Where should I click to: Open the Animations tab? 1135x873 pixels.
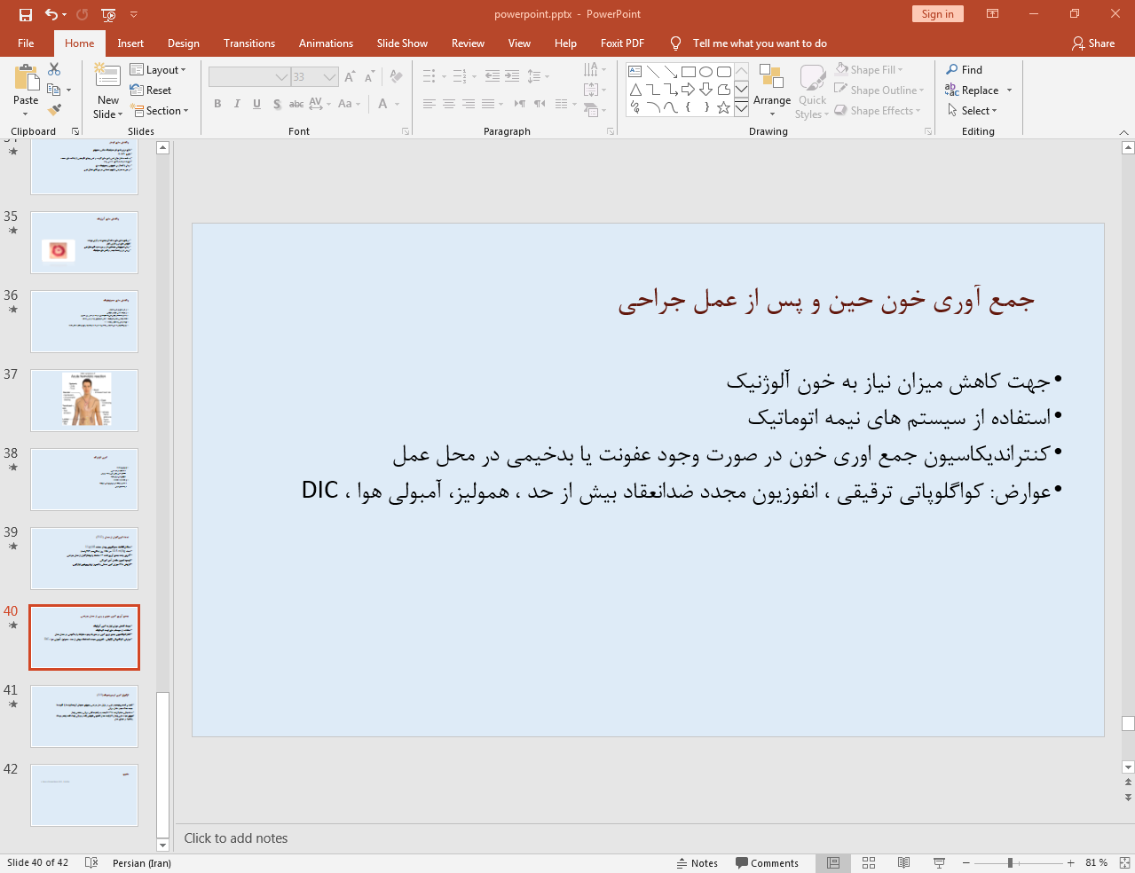(326, 43)
